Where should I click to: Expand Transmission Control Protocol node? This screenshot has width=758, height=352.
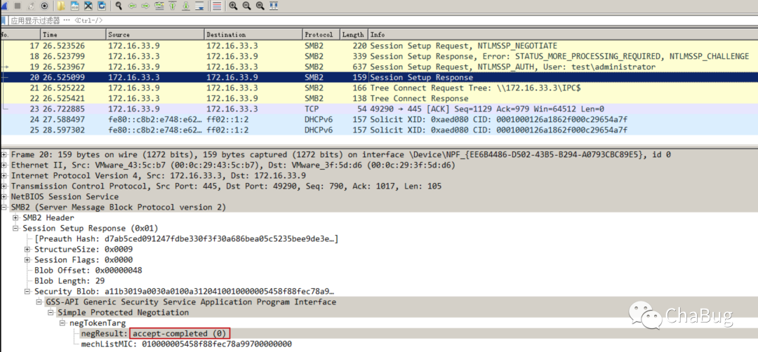click(4, 186)
